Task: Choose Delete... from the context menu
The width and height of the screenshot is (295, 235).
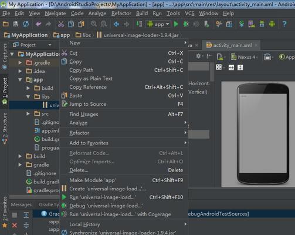Action: 124,170
